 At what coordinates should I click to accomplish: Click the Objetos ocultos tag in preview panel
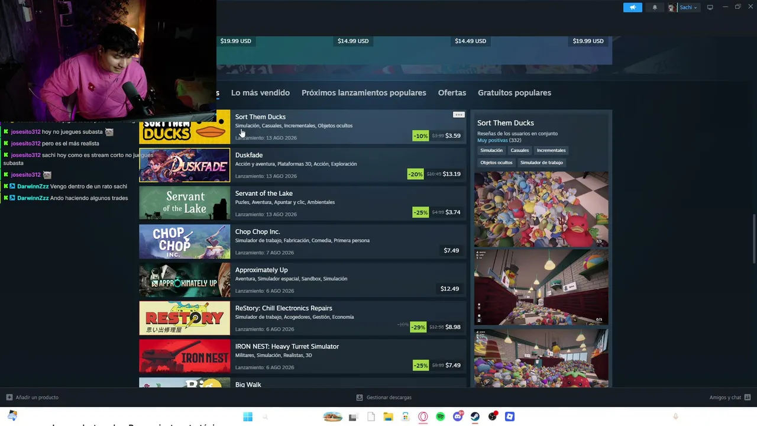coord(496,163)
